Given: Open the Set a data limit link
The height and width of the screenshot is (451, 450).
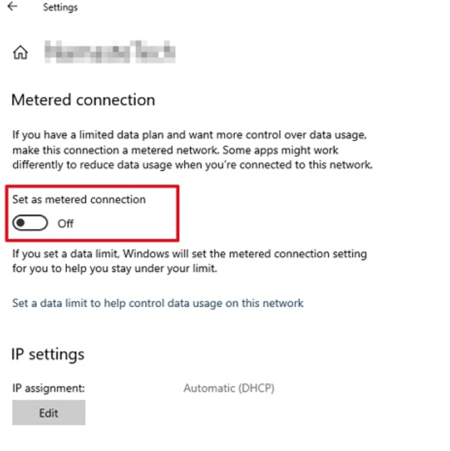Looking at the screenshot, I should 157,303.
